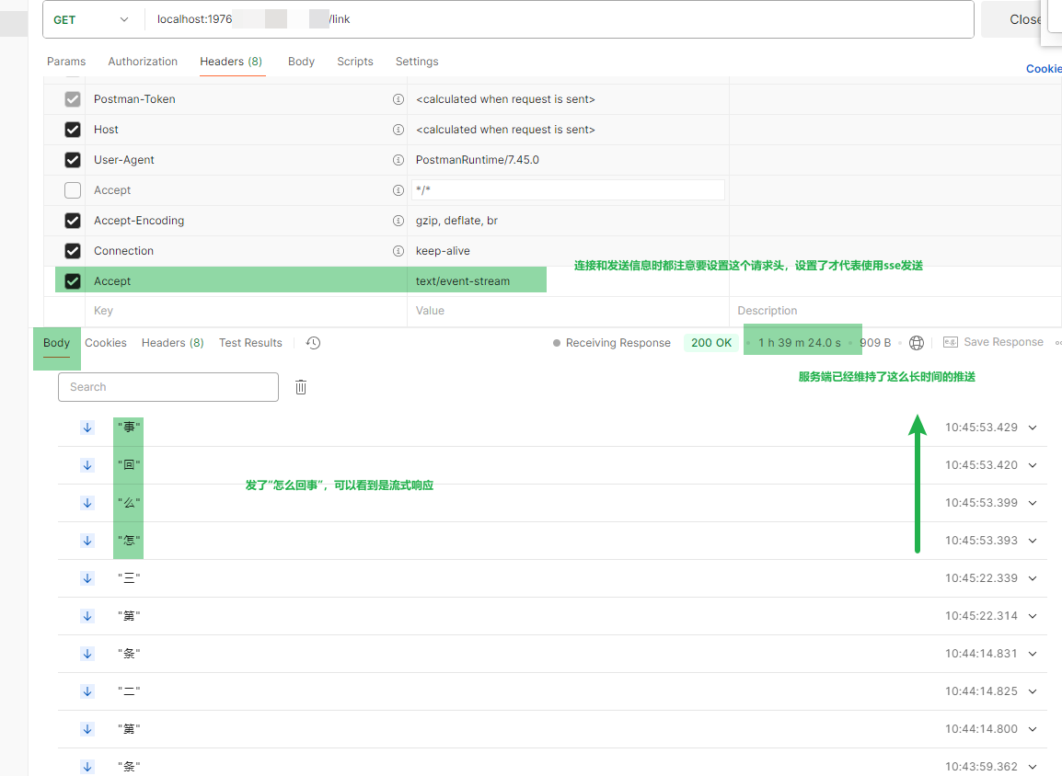Click the Search messages field
Viewport: 1062px width, 776px height.
(168, 387)
